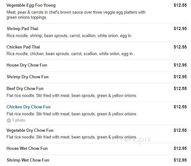Select the Vegetable Egg Foo Young item

pyautogui.click(x=31, y=5)
